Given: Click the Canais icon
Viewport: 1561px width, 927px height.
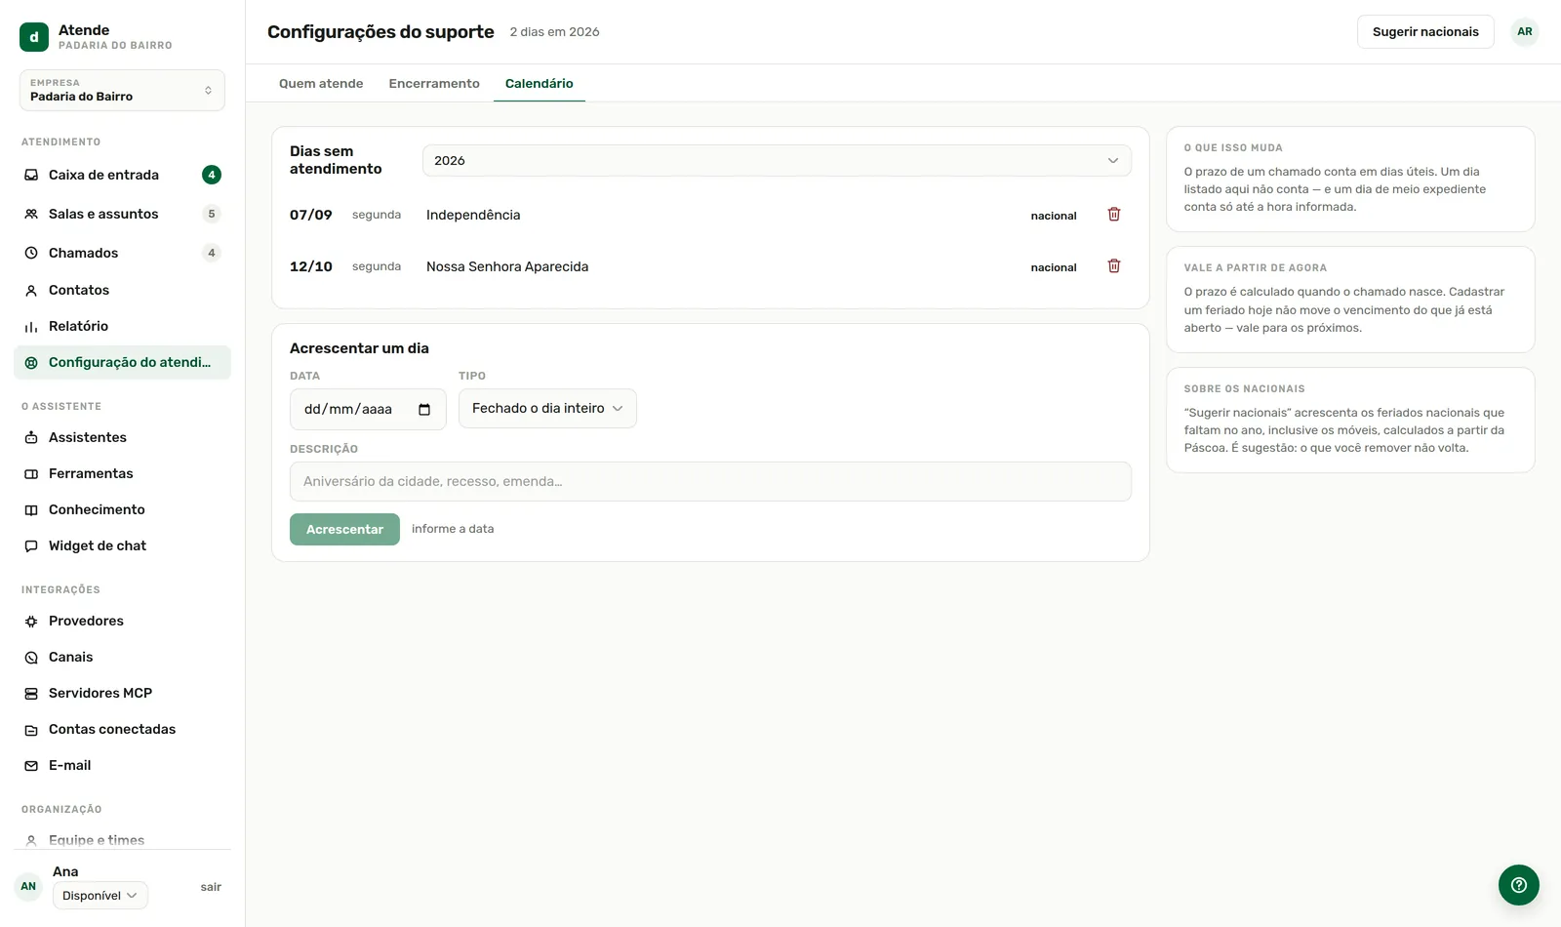Looking at the screenshot, I should 31,657.
